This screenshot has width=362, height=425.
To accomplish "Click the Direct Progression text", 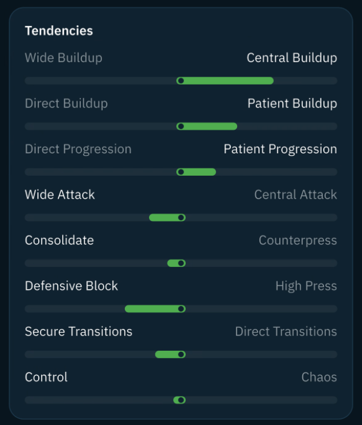I will (x=78, y=149).
